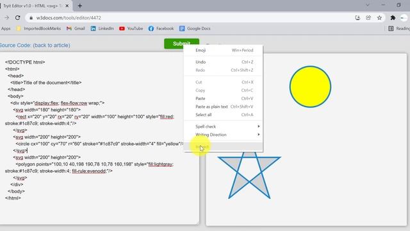The width and height of the screenshot is (410, 231).
Task: Choose Paste from the context menu
Action: pyautogui.click(x=224, y=98)
